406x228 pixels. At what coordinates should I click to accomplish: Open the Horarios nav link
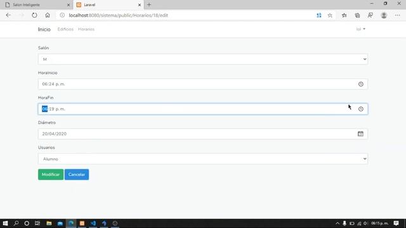point(86,29)
